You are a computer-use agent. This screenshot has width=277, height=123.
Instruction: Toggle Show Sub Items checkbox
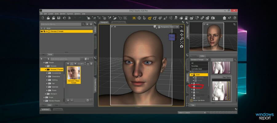(x=191, y=101)
